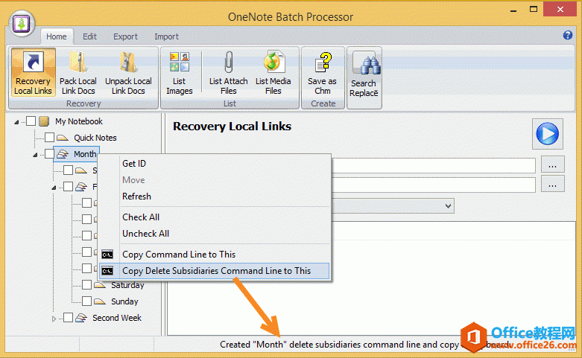This screenshot has width=582, height=358.
Task: Click the Month section group icon
Action: coord(63,154)
